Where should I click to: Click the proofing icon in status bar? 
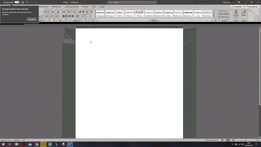point(24,140)
